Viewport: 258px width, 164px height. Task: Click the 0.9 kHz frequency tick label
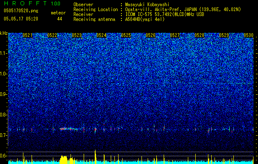(x=4, y=94)
